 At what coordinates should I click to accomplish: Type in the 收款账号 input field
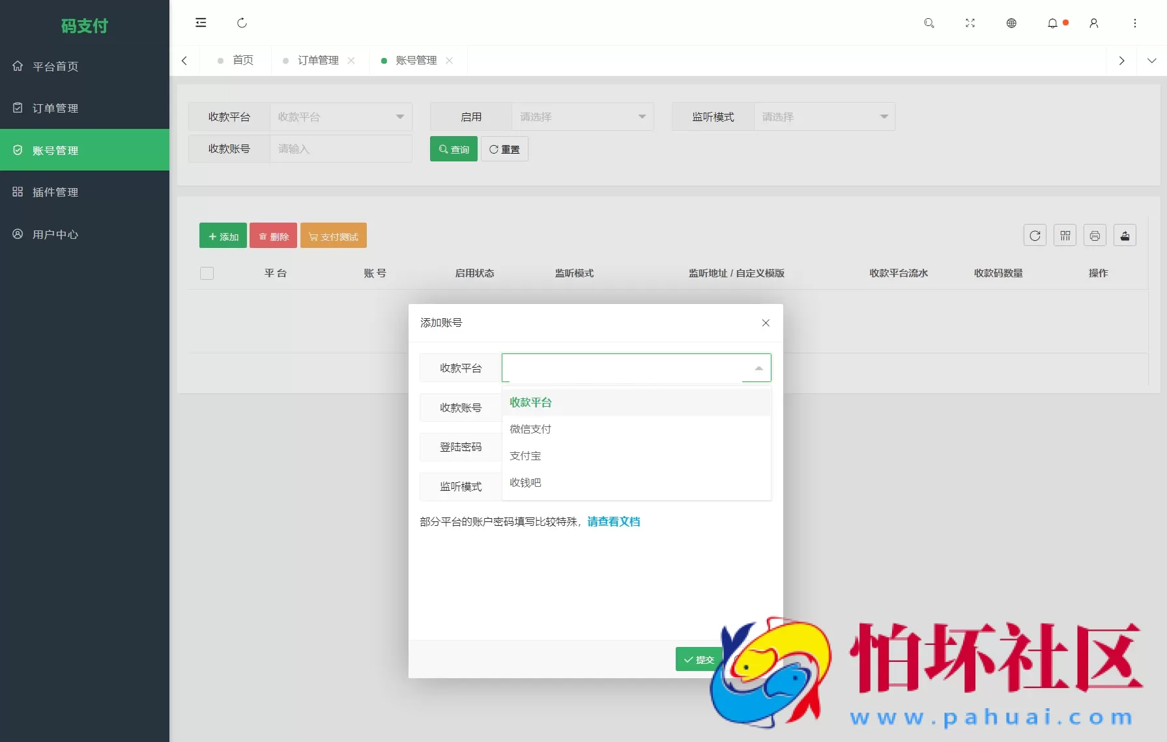point(635,407)
